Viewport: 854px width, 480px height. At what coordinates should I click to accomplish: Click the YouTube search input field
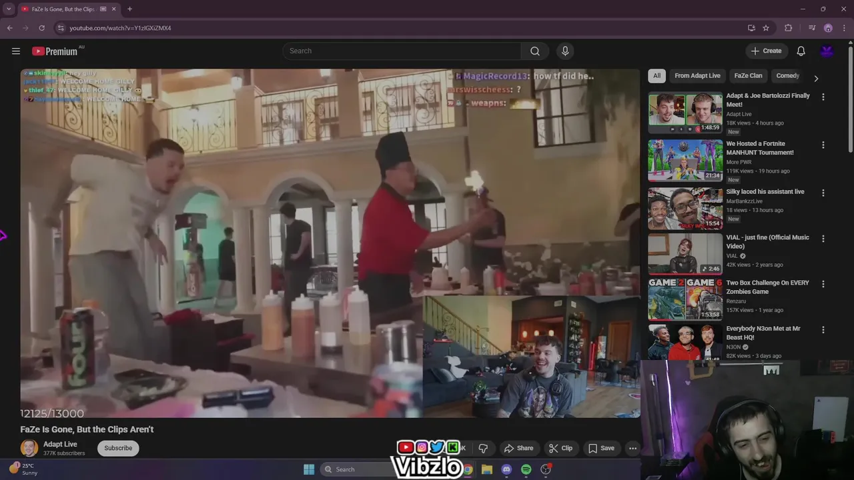402,51
